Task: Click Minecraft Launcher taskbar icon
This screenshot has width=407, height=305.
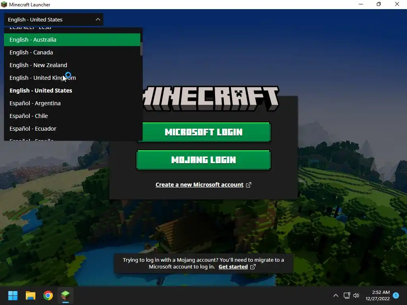Action: pyautogui.click(x=66, y=295)
